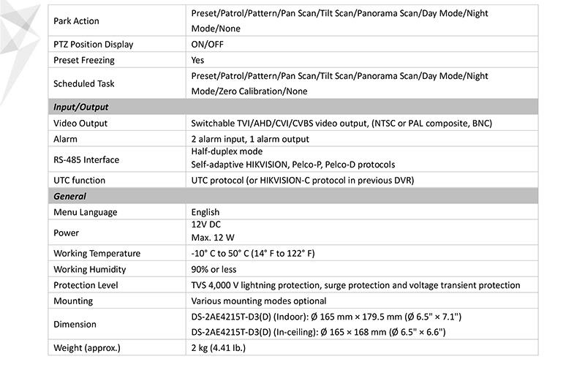Click the PTZ Position Display label
This screenshot has width=585, height=370.
[94, 45]
